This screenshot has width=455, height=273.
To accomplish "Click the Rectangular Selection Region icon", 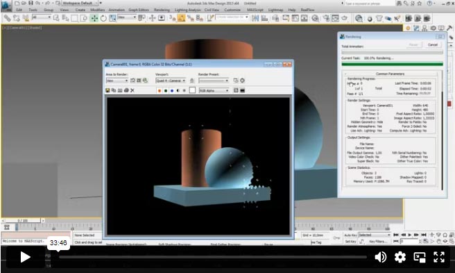I will (x=75, y=18).
